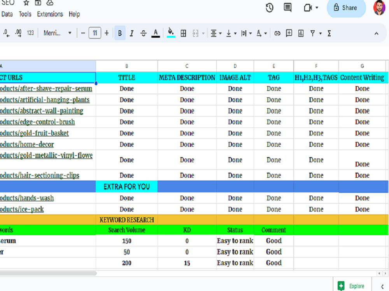Select the Search Volume header cell
389x291 pixels.
coord(127,230)
